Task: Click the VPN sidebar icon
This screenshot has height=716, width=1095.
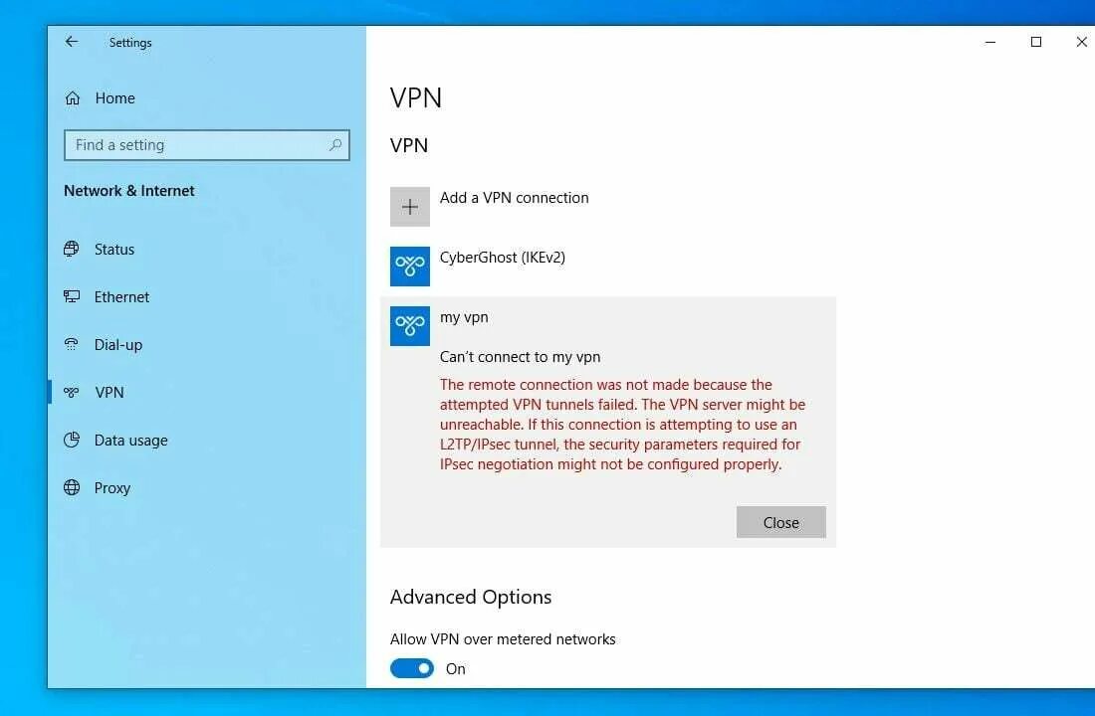Action: 72,392
